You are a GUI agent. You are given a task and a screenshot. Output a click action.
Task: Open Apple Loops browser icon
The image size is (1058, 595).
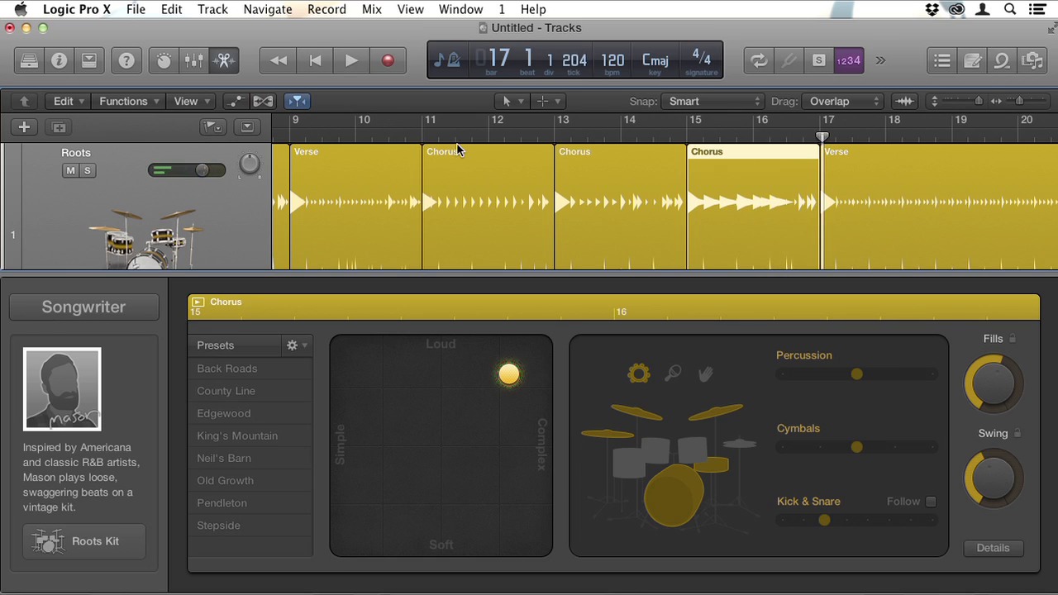[x=1002, y=60]
